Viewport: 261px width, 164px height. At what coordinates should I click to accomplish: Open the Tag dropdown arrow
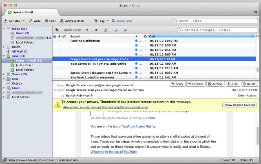(x=108, y=21)
